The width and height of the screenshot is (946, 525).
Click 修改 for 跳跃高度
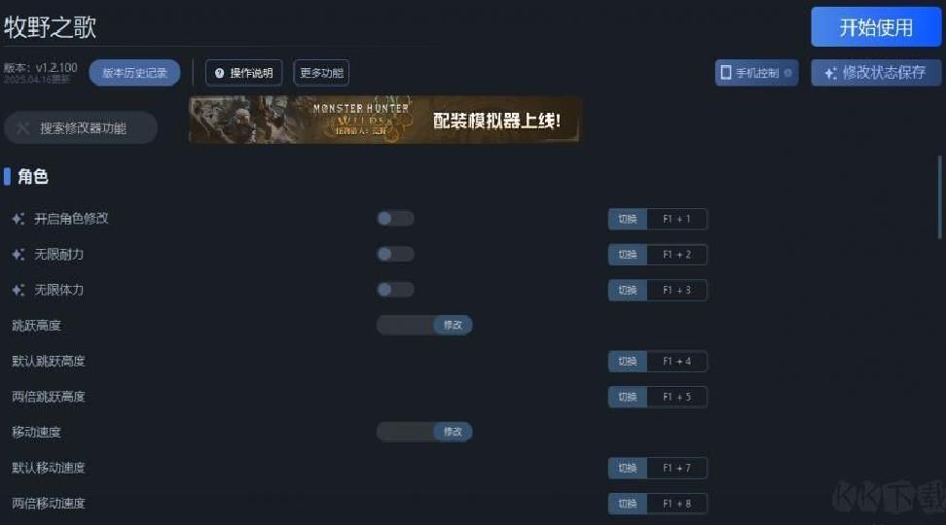click(453, 325)
